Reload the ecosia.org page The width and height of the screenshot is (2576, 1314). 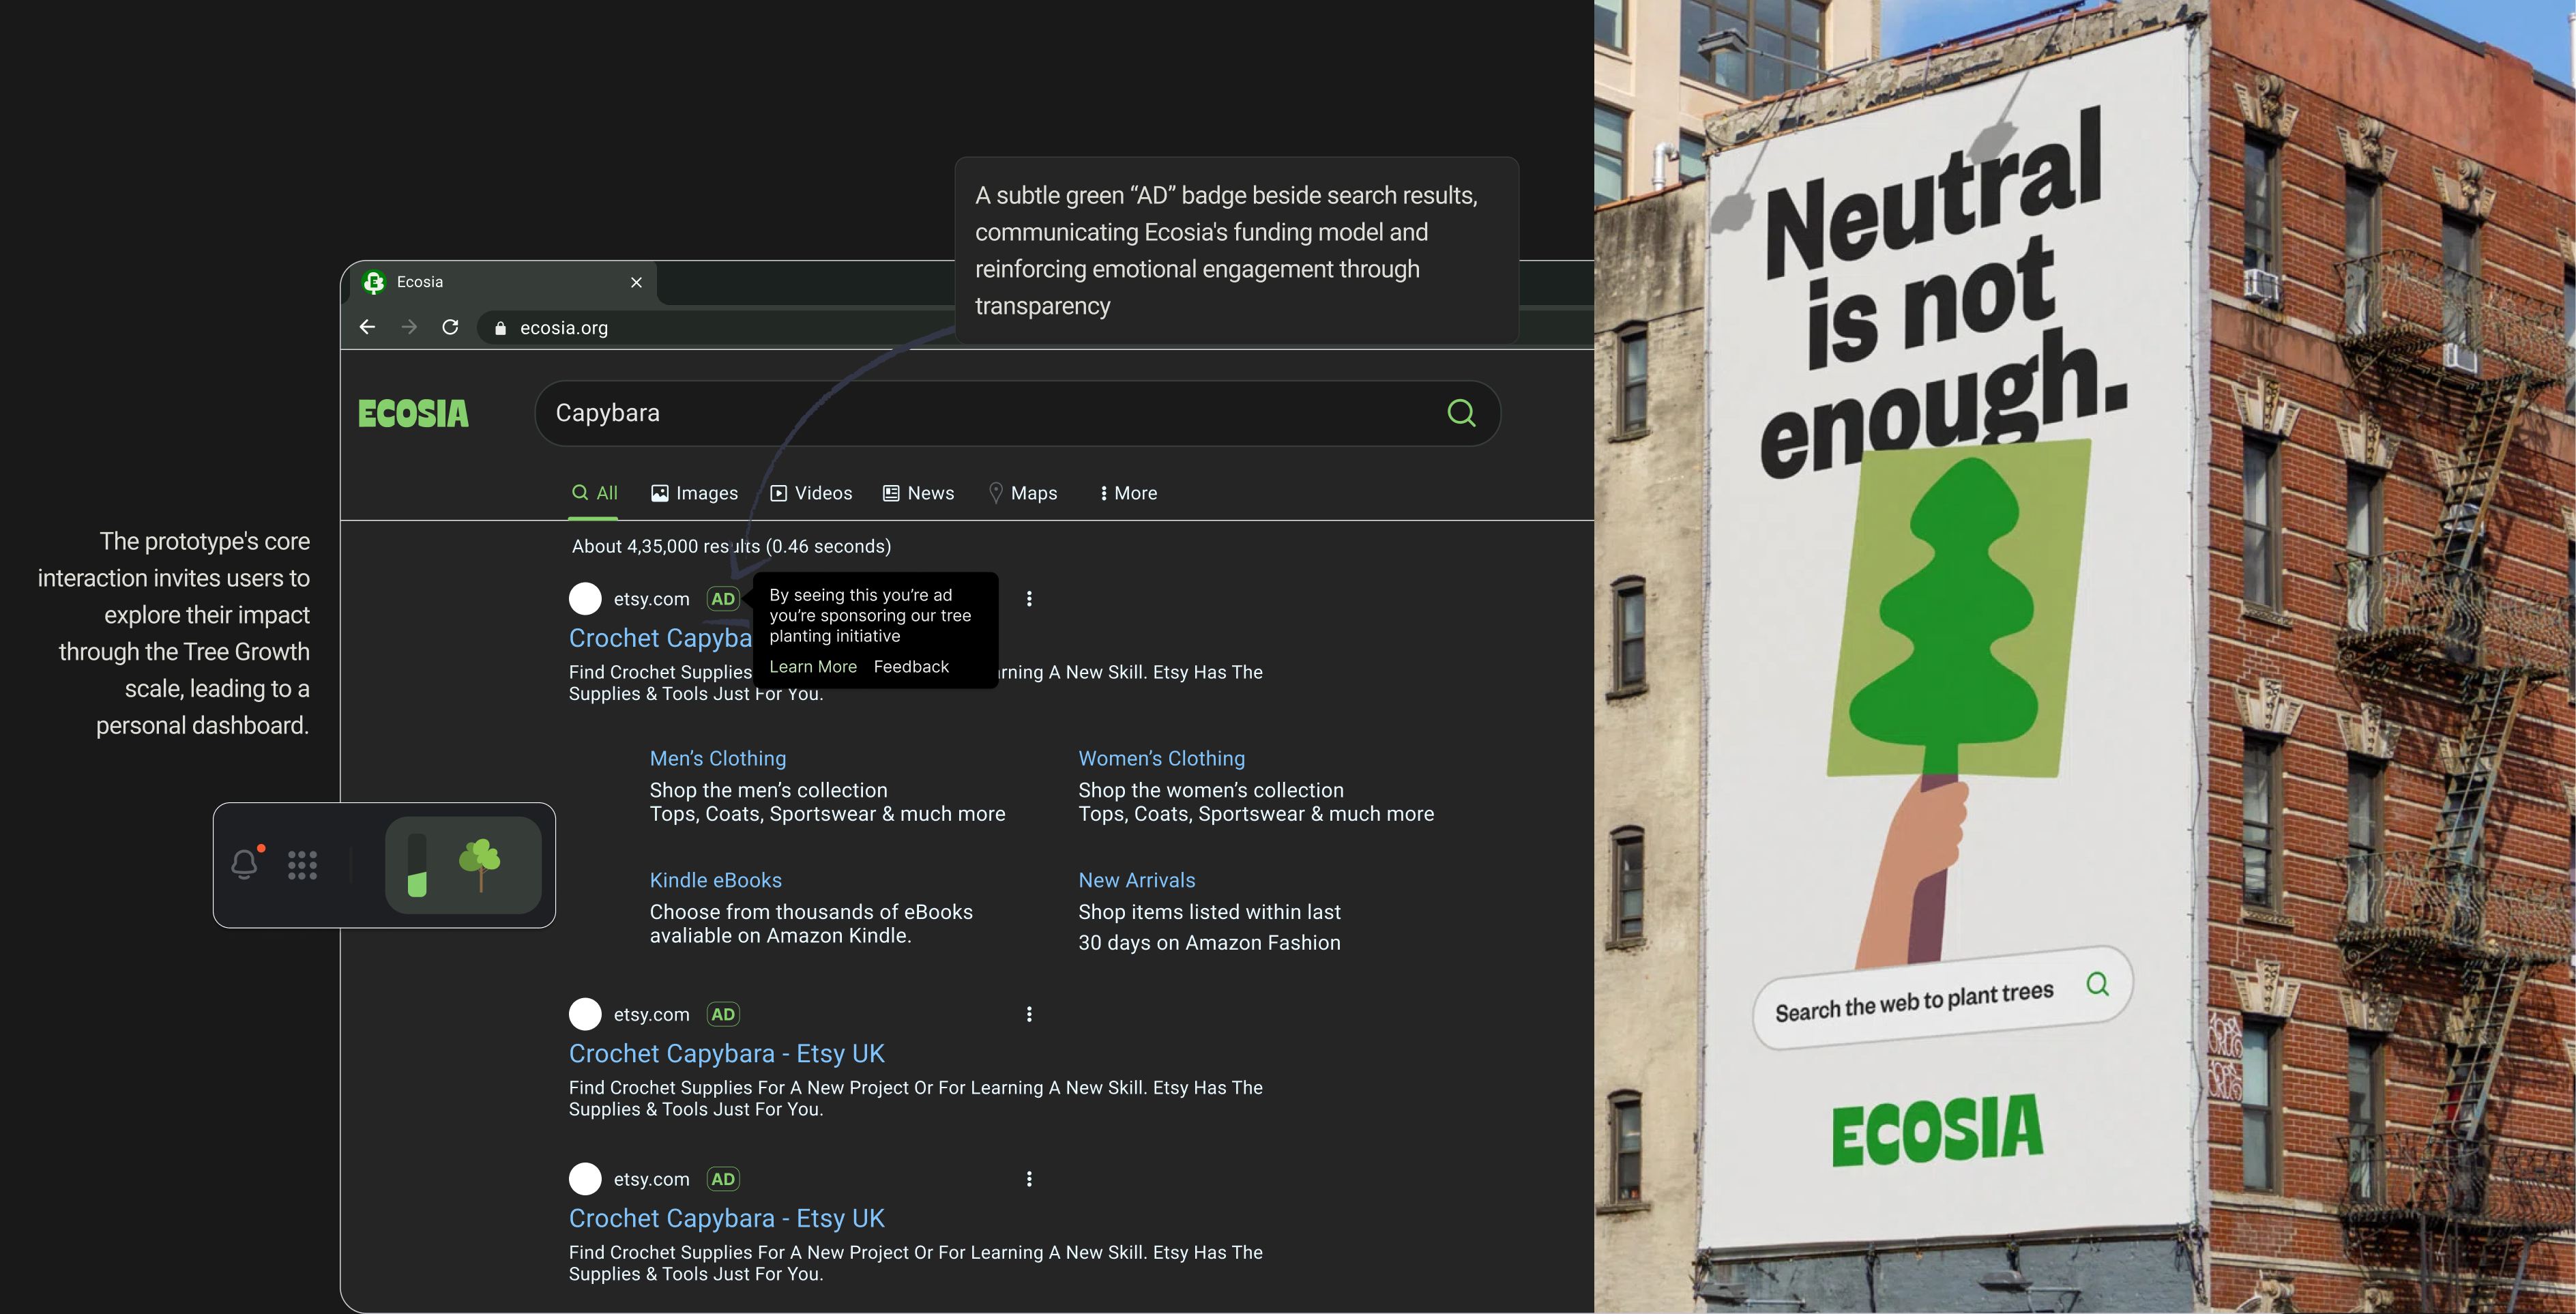(450, 327)
